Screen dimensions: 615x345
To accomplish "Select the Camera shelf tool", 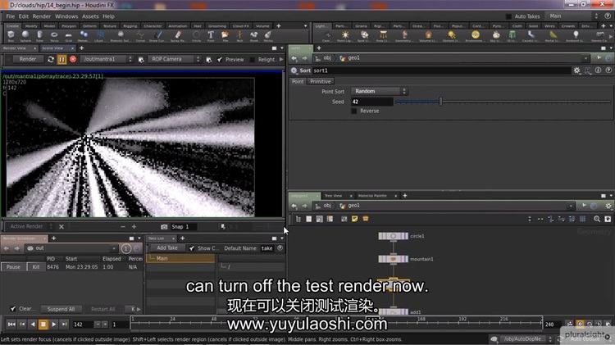I will tap(326, 36).
